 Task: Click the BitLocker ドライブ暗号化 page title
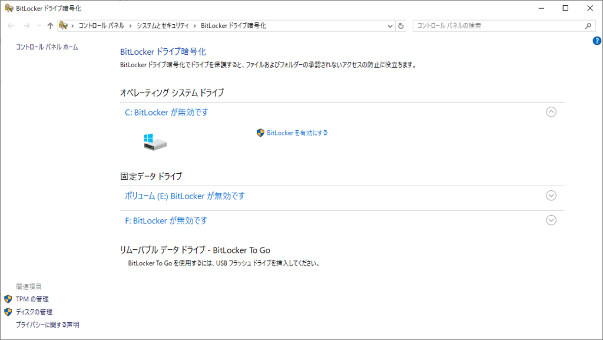(x=163, y=51)
